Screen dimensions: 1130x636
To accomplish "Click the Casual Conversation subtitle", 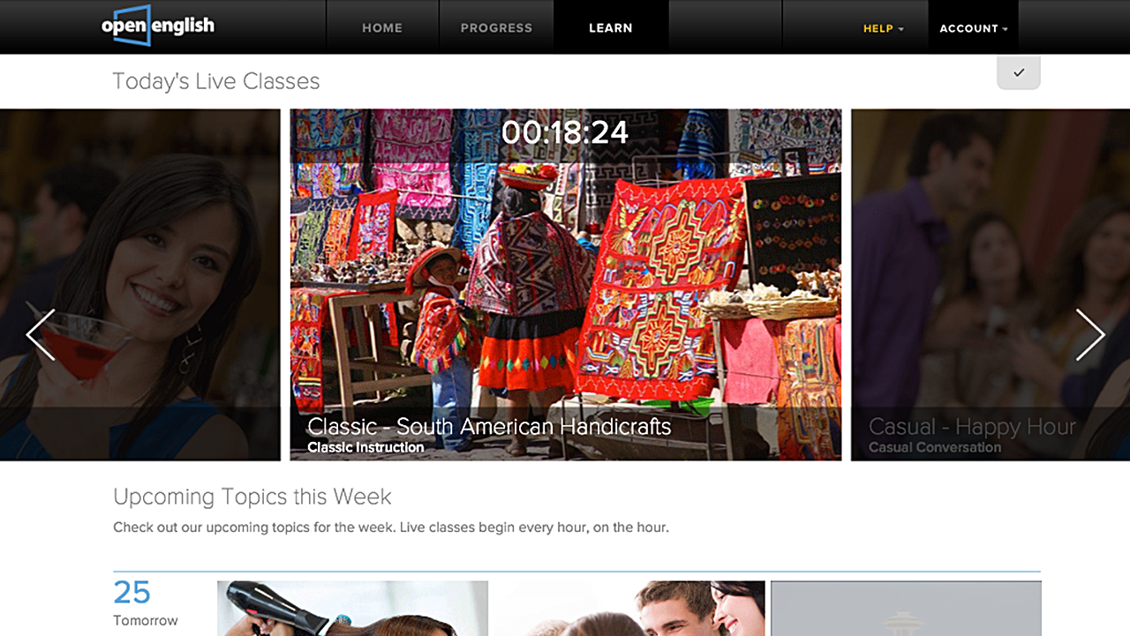I will tap(935, 447).
